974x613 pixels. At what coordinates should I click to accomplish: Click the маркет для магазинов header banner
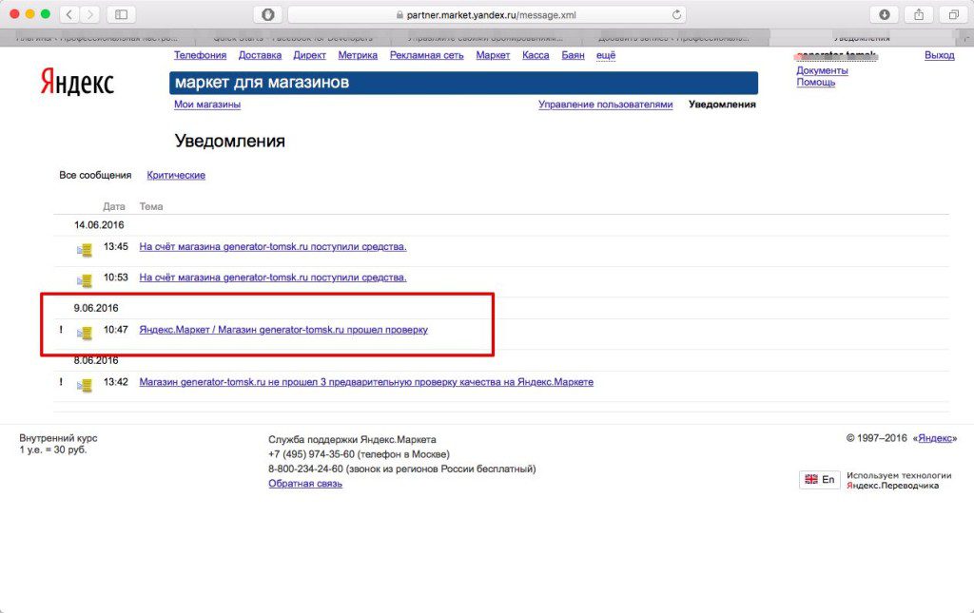coord(463,83)
